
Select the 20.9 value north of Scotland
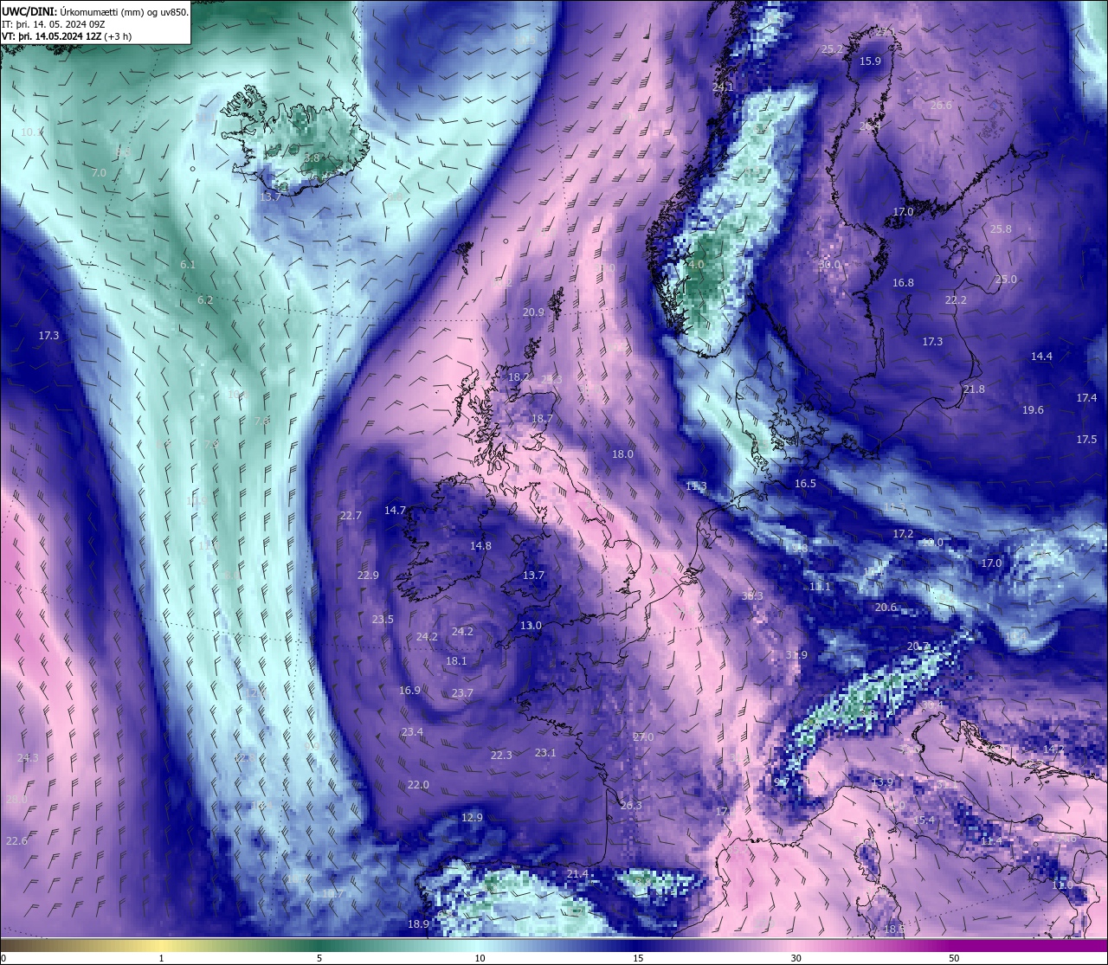coord(534,312)
